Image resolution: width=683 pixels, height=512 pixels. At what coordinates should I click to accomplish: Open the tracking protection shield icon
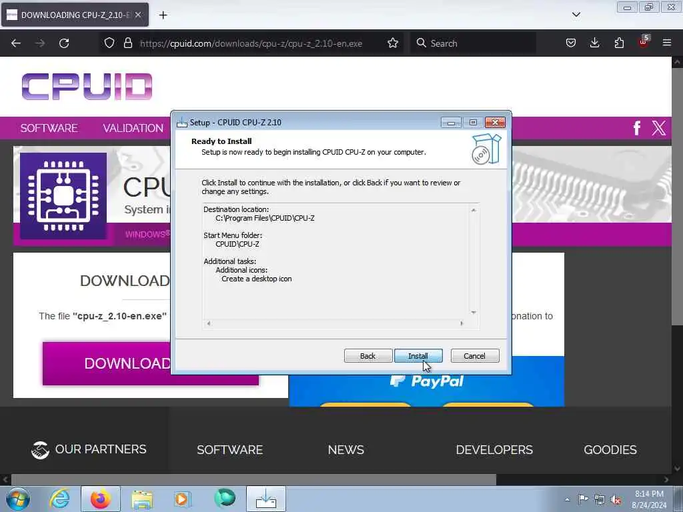point(109,43)
